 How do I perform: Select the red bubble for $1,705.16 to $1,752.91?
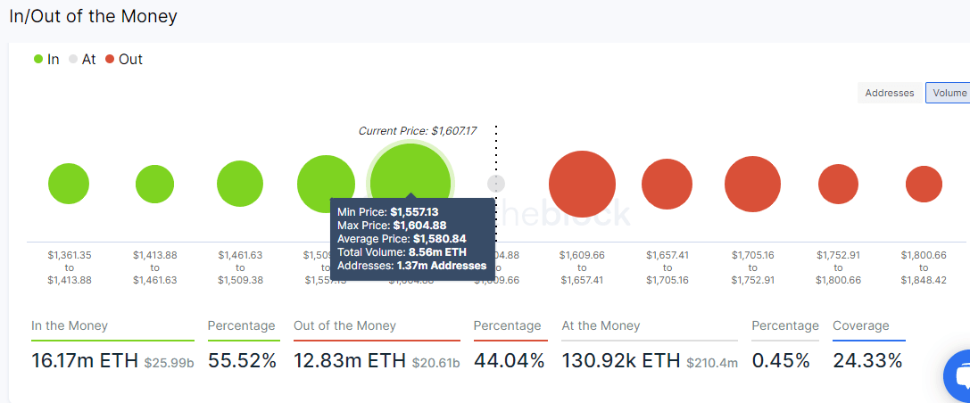(x=752, y=185)
